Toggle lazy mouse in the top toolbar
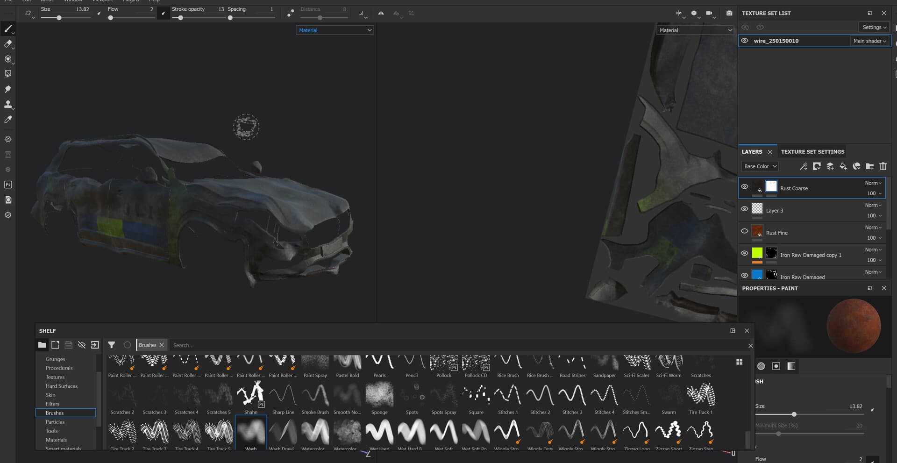897x463 pixels. [290, 13]
